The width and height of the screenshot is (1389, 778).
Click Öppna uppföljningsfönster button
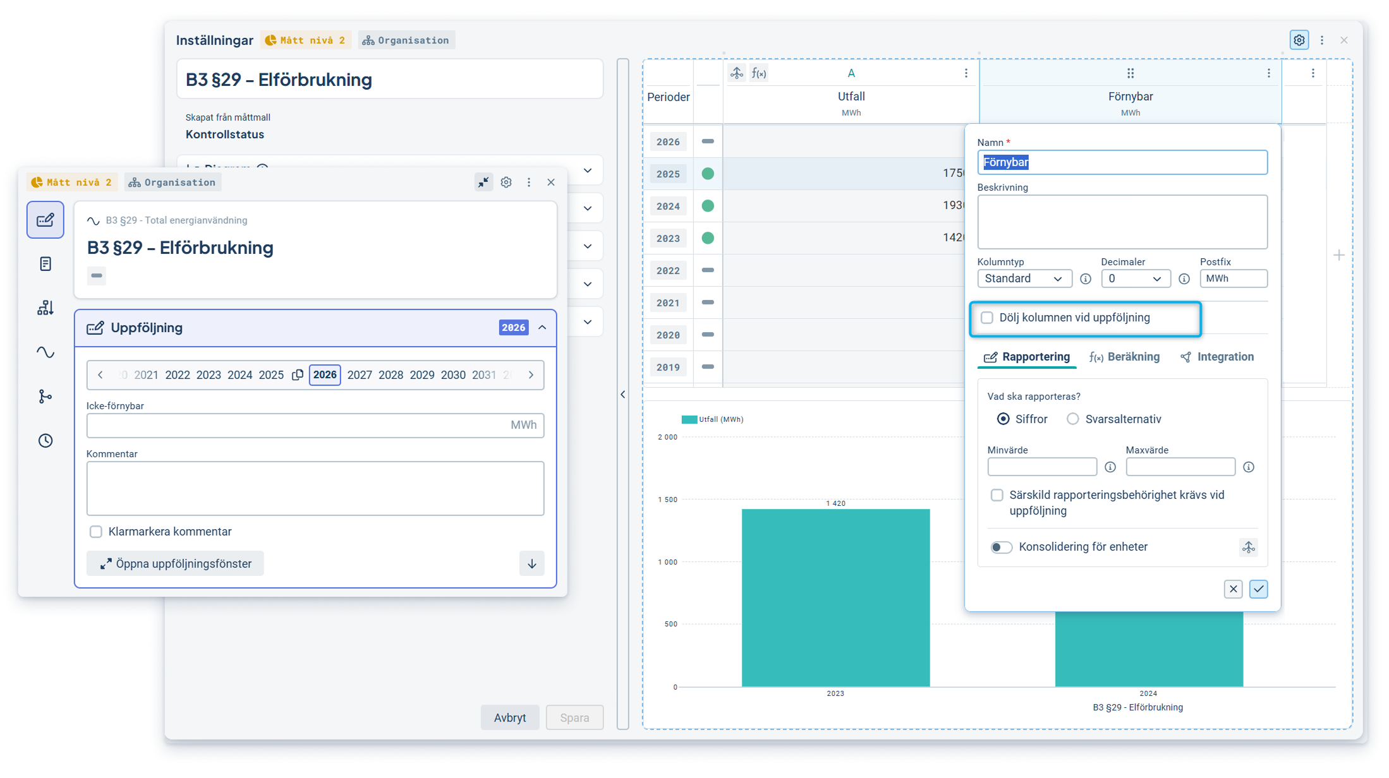[176, 564]
